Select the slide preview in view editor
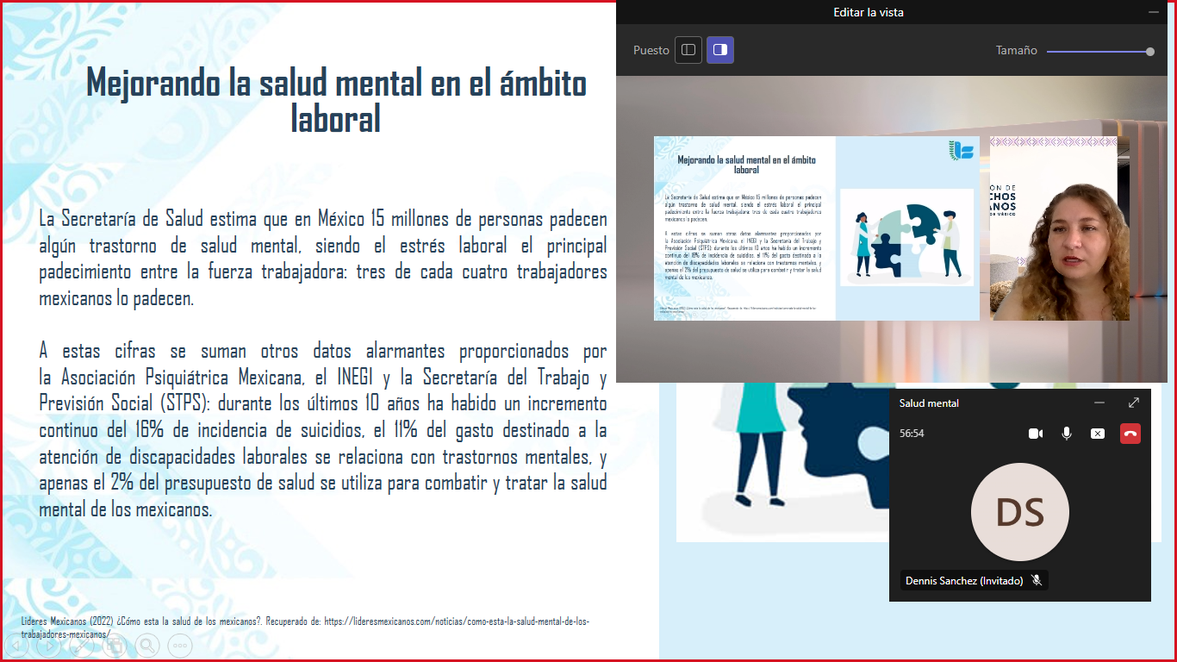The image size is (1177, 662). tap(816, 228)
